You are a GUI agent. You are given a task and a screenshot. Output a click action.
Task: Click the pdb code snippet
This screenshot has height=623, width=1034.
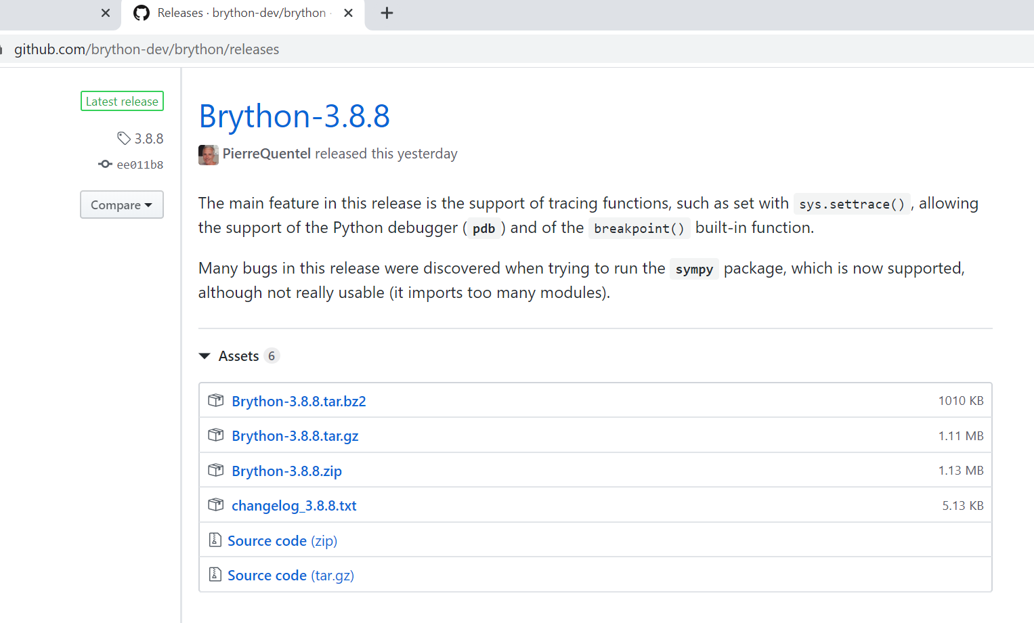pos(483,228)
